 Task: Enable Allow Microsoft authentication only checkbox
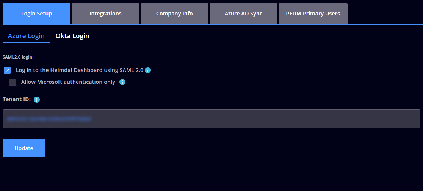click(x=13, y=82)
